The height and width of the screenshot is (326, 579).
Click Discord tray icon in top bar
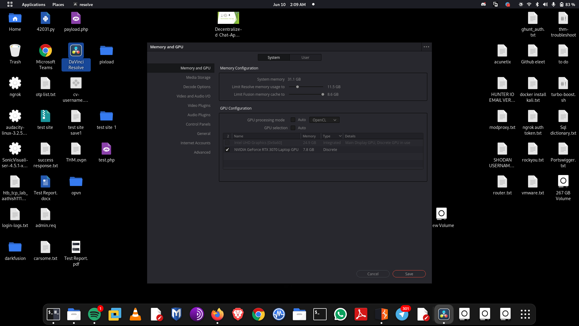pyautogui.click(x=483, y=5)
